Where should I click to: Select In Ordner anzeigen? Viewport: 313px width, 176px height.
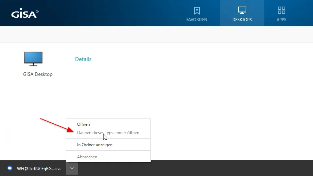[x=108, y=145]
